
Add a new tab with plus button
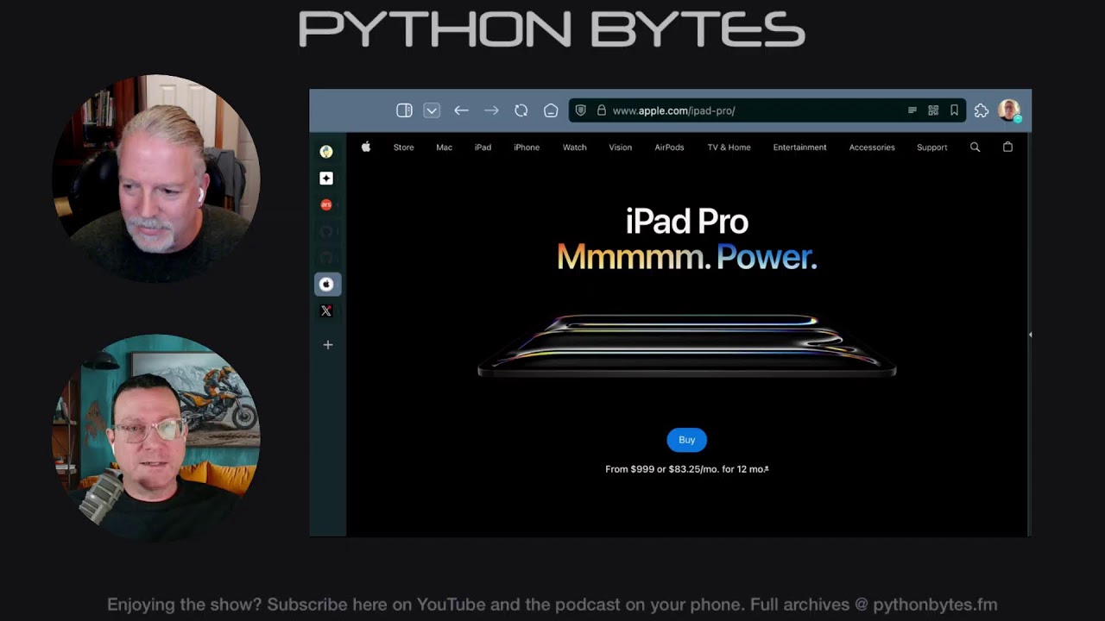[x=327, y=345]
